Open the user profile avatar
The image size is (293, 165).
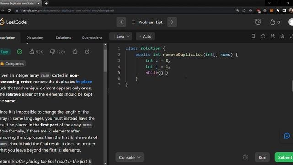click(x=291, y=22)
